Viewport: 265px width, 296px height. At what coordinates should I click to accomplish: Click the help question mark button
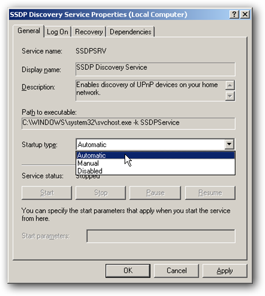coord(234,15)
